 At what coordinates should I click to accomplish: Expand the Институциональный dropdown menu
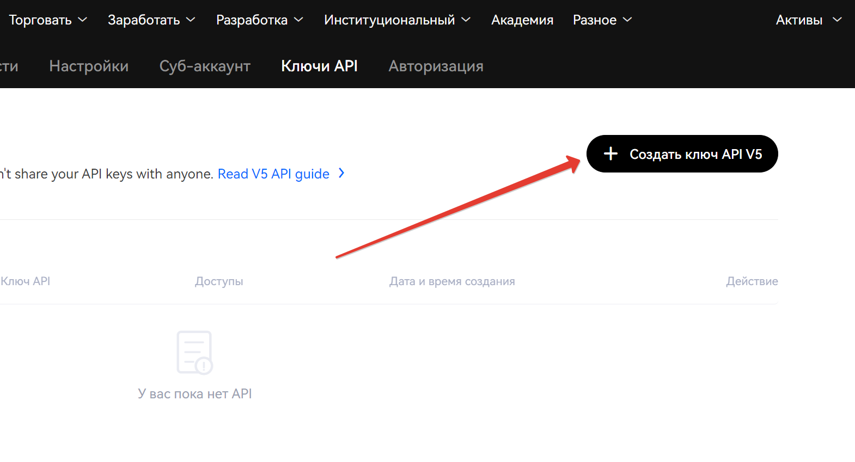[398, 20]
